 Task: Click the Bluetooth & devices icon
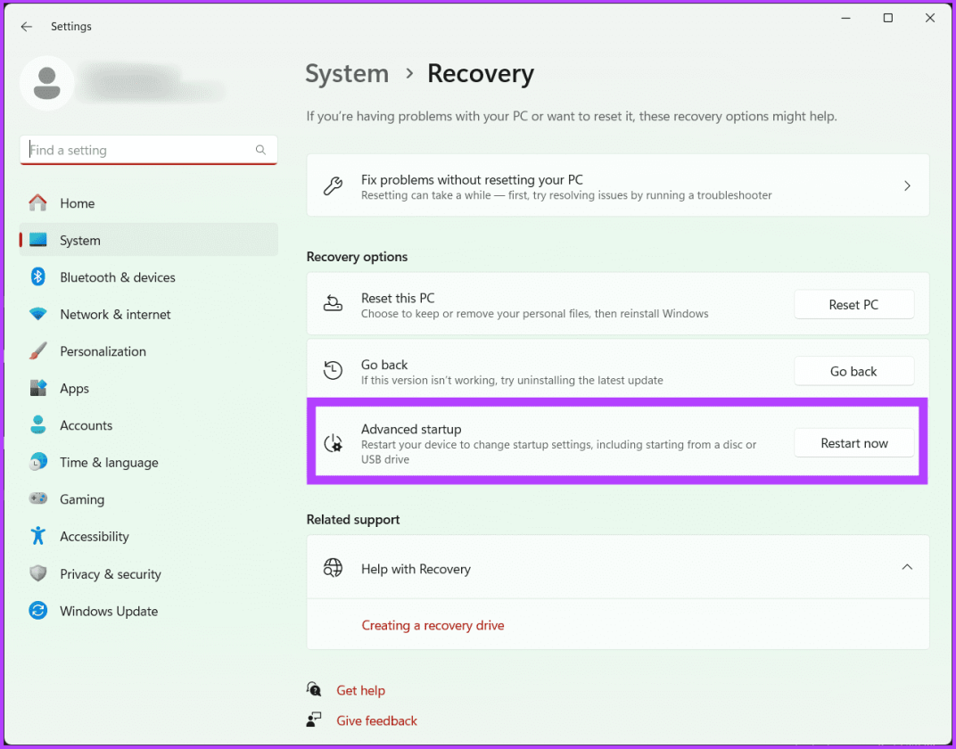[x=38, y=277]
